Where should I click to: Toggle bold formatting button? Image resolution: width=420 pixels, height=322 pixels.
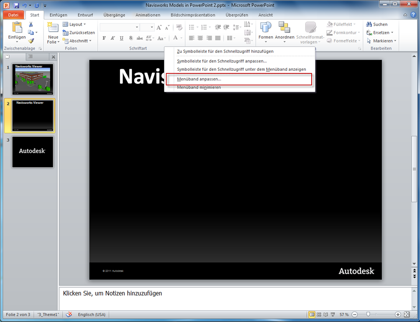(104, 38)
